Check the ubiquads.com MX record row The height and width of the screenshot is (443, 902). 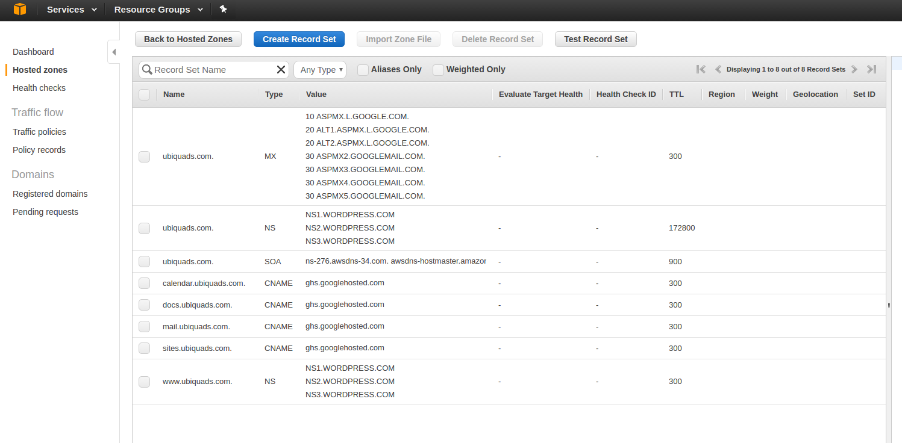144,156
